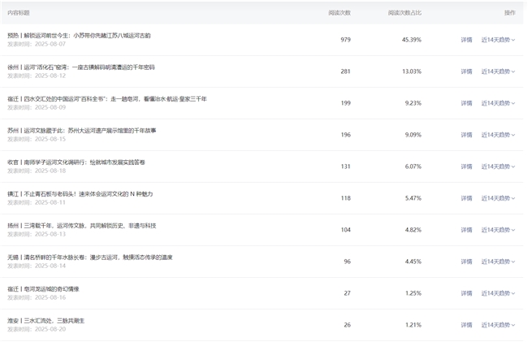Expand 近14天趋势 for the 预热 article
The height and width of the screenshot is (342, 528).
coord(498,40)
